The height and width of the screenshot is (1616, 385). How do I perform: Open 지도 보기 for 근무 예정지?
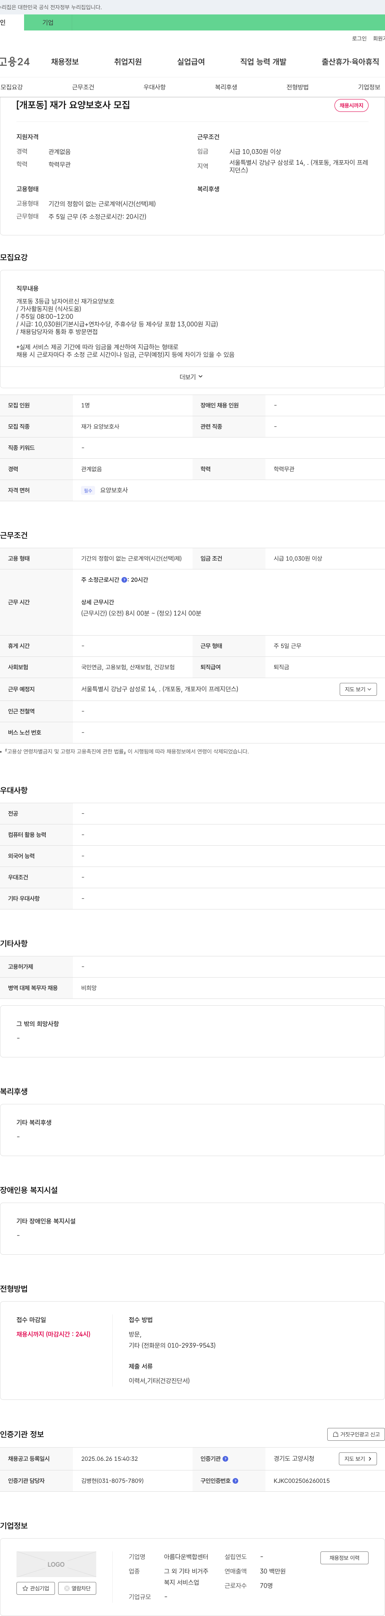coord(358,689)
